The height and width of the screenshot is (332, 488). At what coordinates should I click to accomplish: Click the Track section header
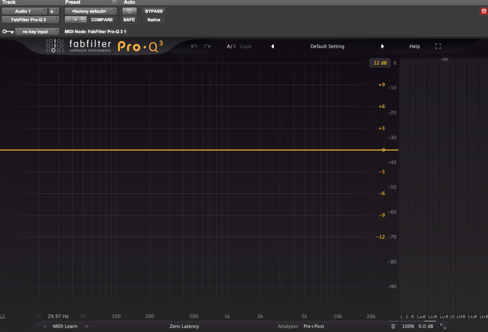click(9, 2)
